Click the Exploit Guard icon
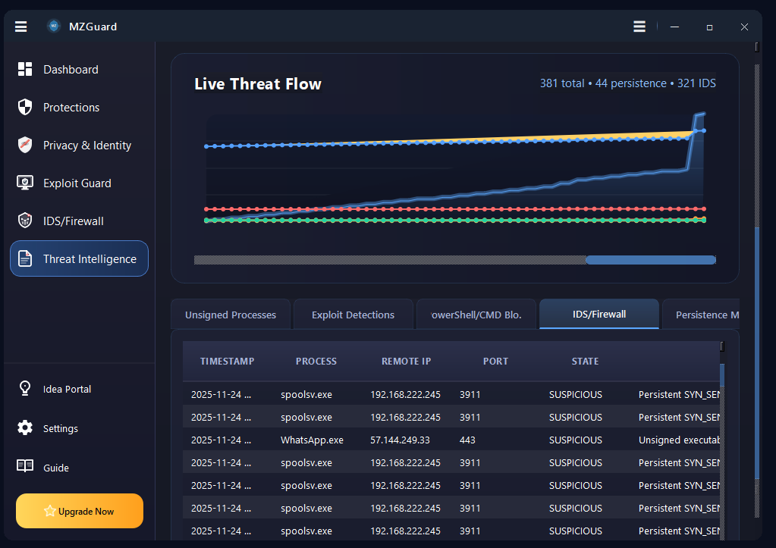 [x=25, y=183]
